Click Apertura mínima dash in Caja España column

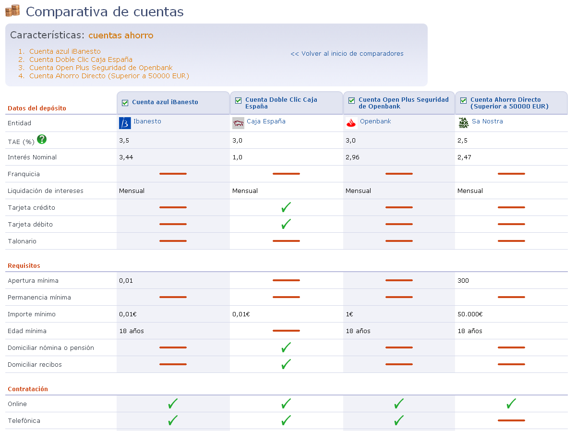point(286,280)
